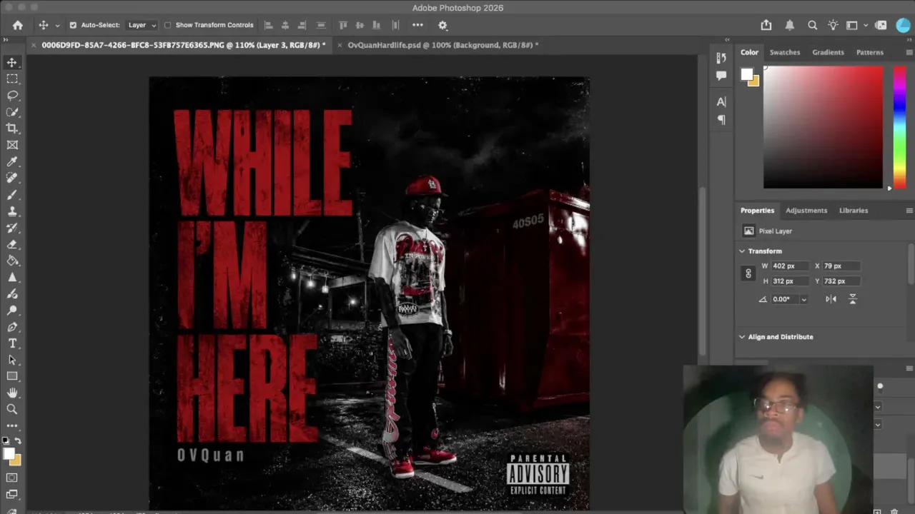The image size is (915, 514).
Task: Open the Properties panel options menu
Action: tap(909, 211)
